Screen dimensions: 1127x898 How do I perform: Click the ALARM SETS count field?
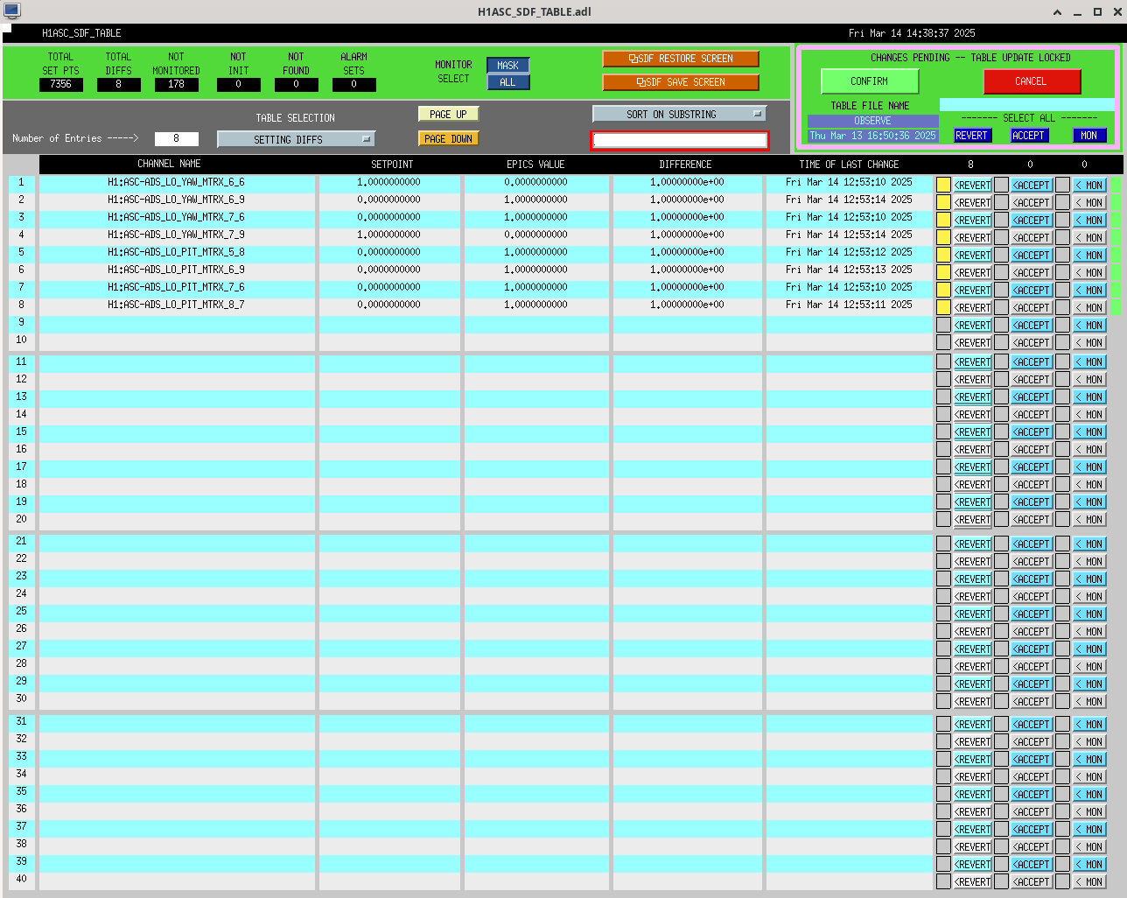pyautogui.click(x=353, y=85)
